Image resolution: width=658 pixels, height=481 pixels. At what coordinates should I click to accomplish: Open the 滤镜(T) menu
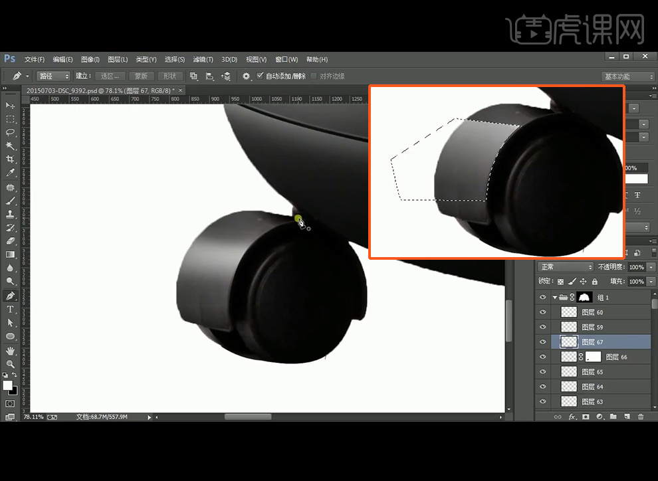click(203, 59)
